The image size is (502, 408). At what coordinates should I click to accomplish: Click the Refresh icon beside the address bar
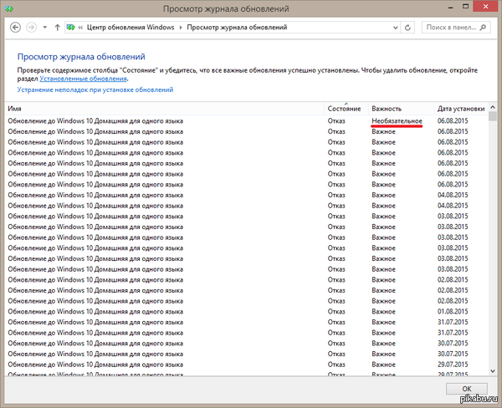click(409, 28)
